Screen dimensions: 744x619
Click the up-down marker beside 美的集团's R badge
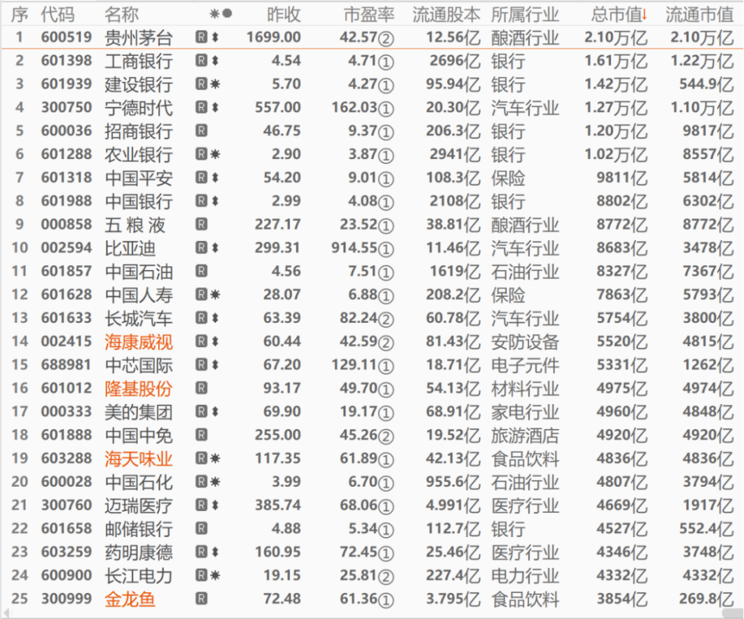point(215,412)
